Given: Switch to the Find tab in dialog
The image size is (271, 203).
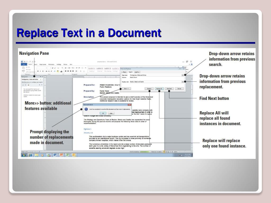Looking at the screenshot, I should point(124,72).
